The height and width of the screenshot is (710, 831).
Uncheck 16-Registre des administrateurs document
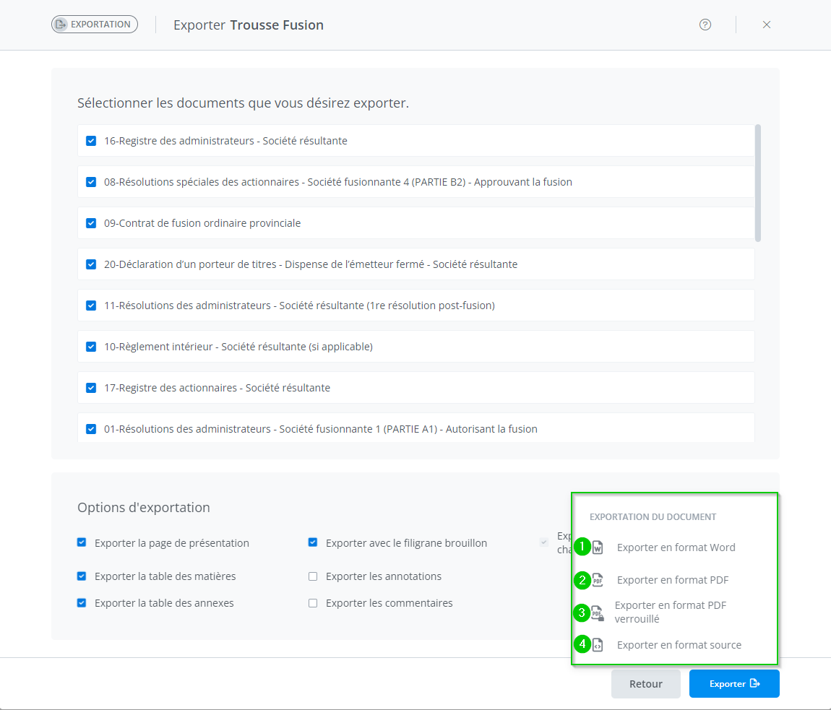(x=91, y=141)
